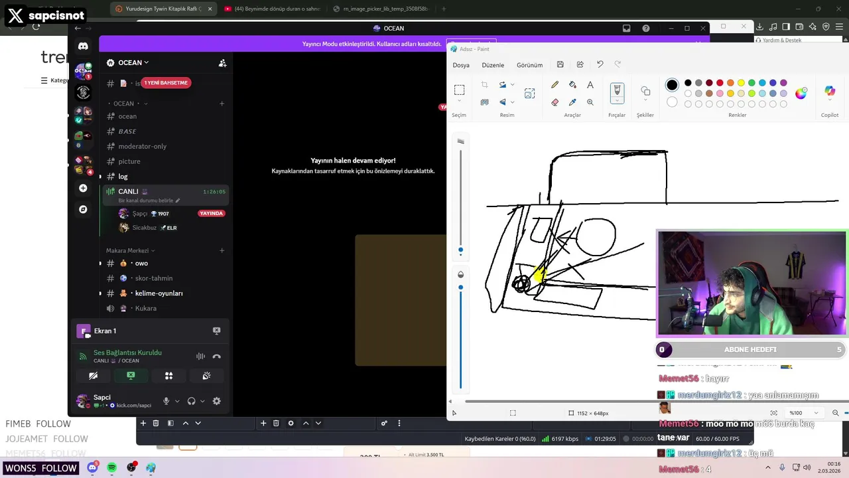The image size is (849, 478).
Task: Click the 1 YENİ BAHSETME pill
Action: tap(166, 83)
